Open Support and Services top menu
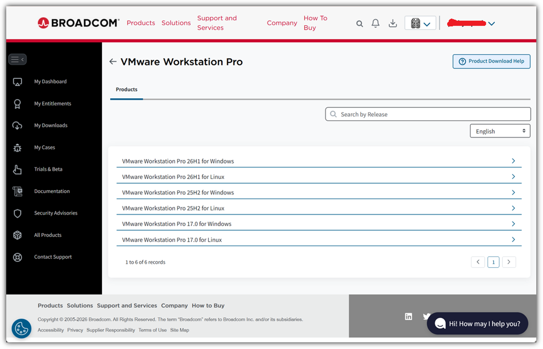543x349 pixels. pos(217,23)
